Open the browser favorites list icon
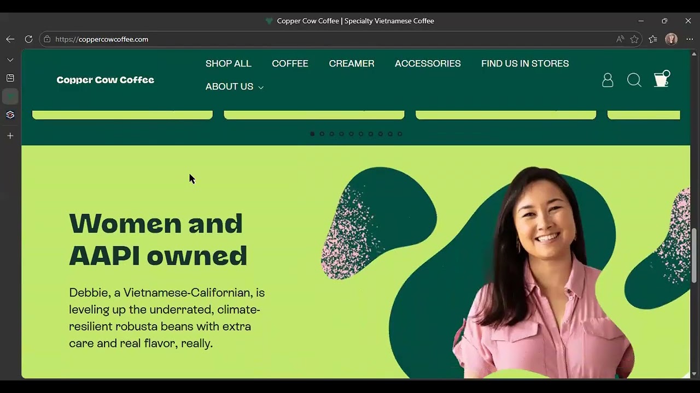 653,39
